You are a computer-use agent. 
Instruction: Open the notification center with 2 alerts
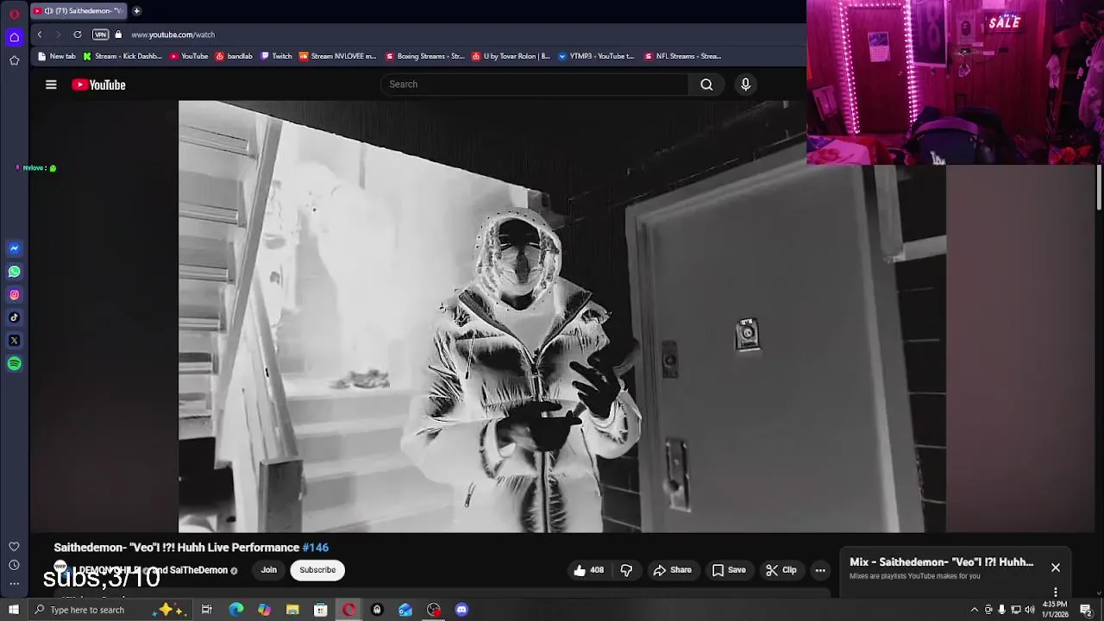pos(1087,610)
